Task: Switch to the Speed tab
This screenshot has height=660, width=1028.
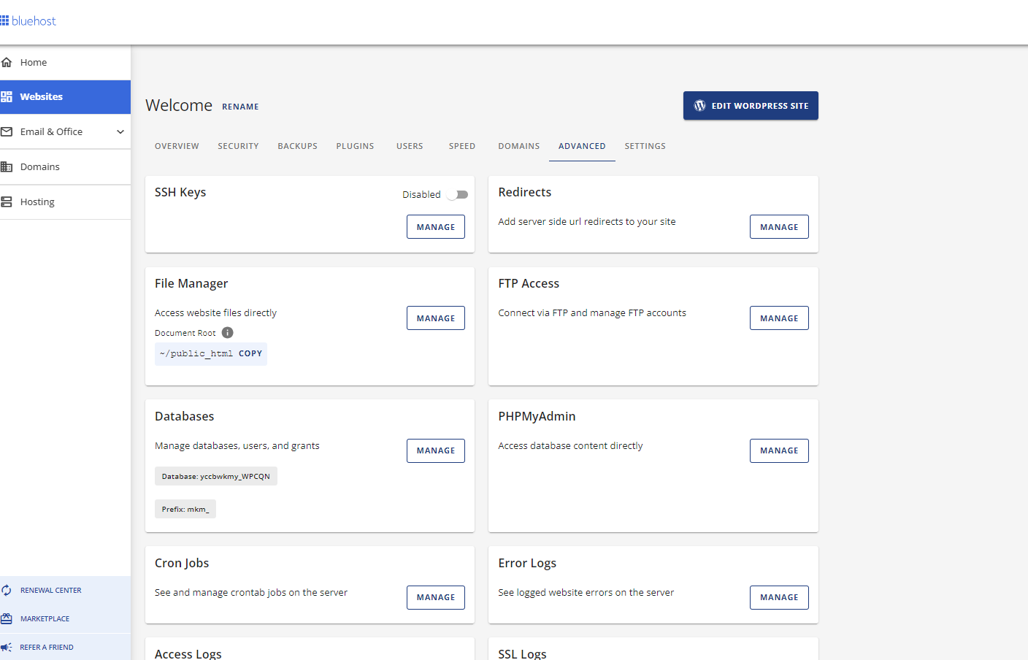Action: pyautogui.click(x=462, y=146)
